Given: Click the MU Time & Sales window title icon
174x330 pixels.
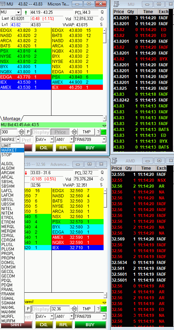Looking at the screenshot, I should [x=116, y=4].
